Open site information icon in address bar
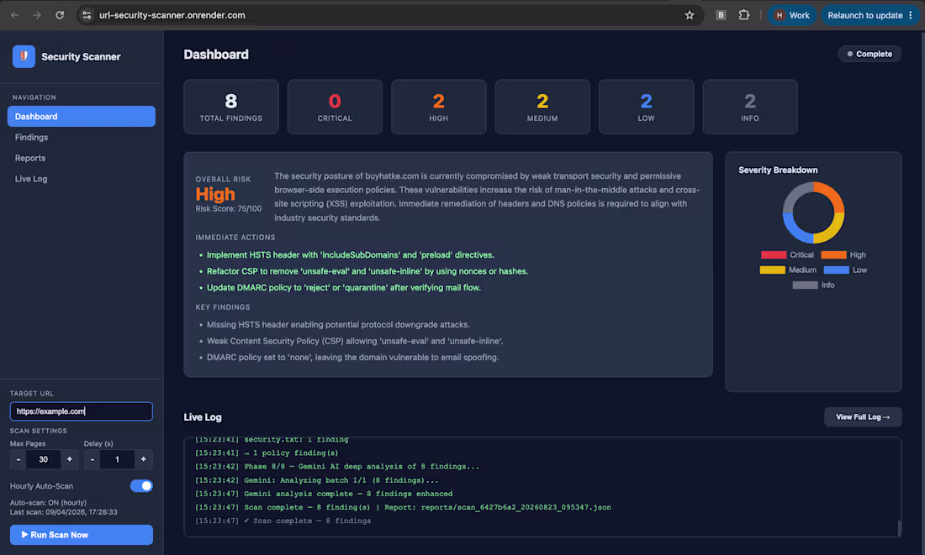925x555 pixels. click(x=87, y=15)
